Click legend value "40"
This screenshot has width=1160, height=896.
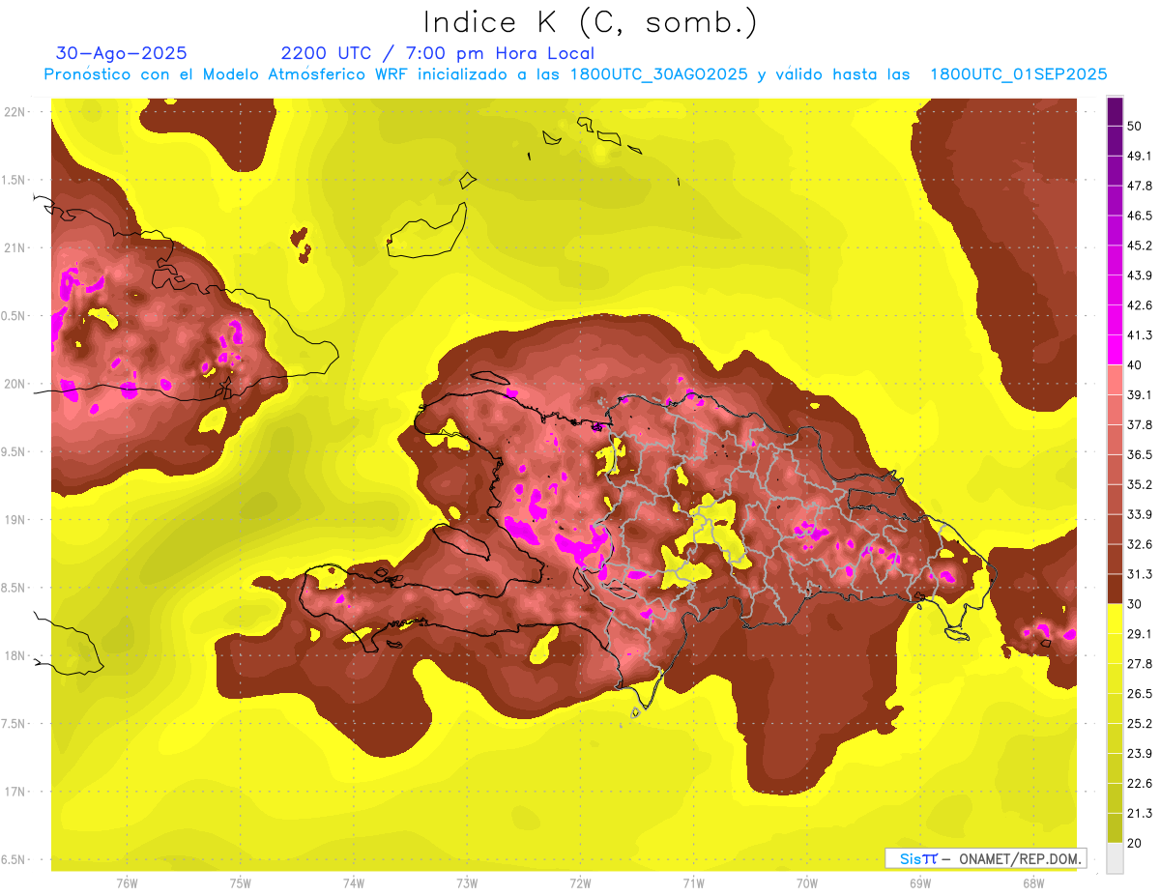(1135, 365)
